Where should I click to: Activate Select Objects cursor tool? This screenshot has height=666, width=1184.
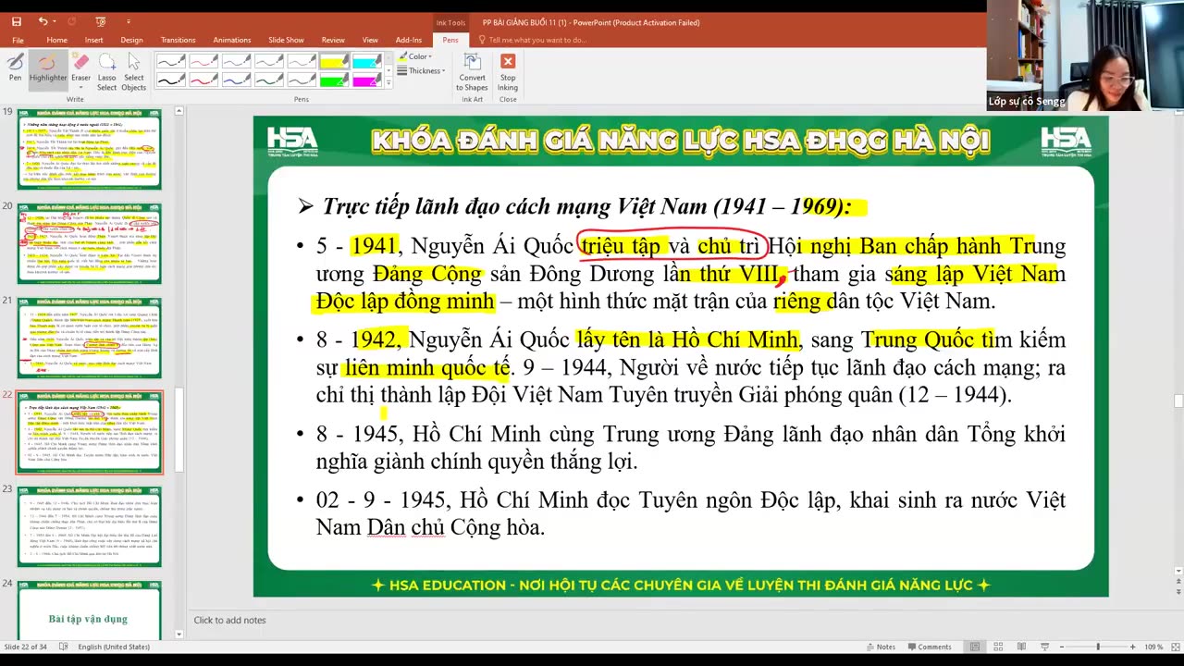point(133,71)
